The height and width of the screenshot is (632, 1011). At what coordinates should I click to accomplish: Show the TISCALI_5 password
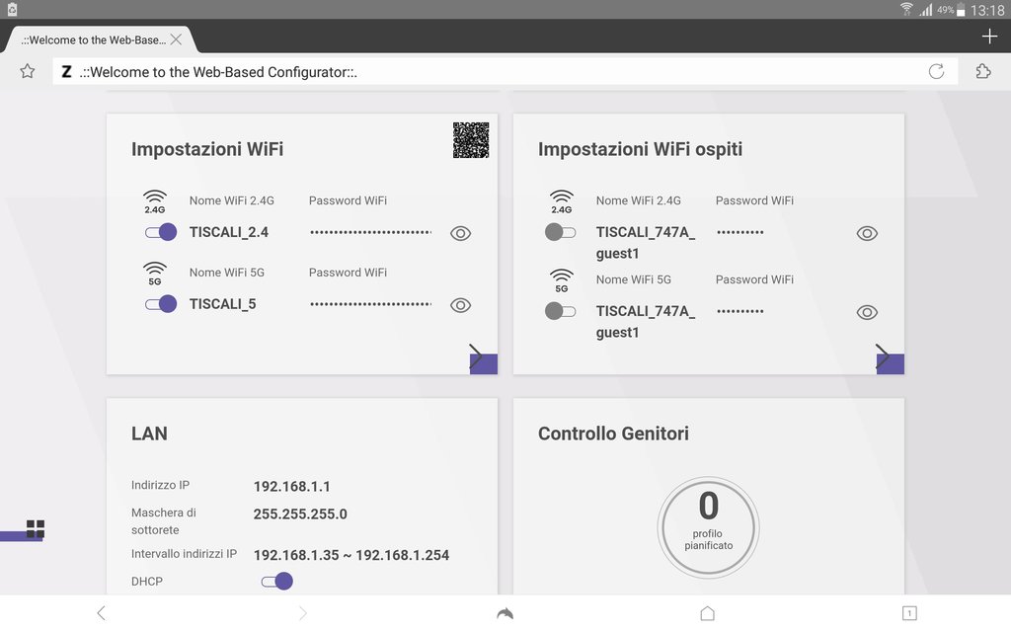(460, 305)
